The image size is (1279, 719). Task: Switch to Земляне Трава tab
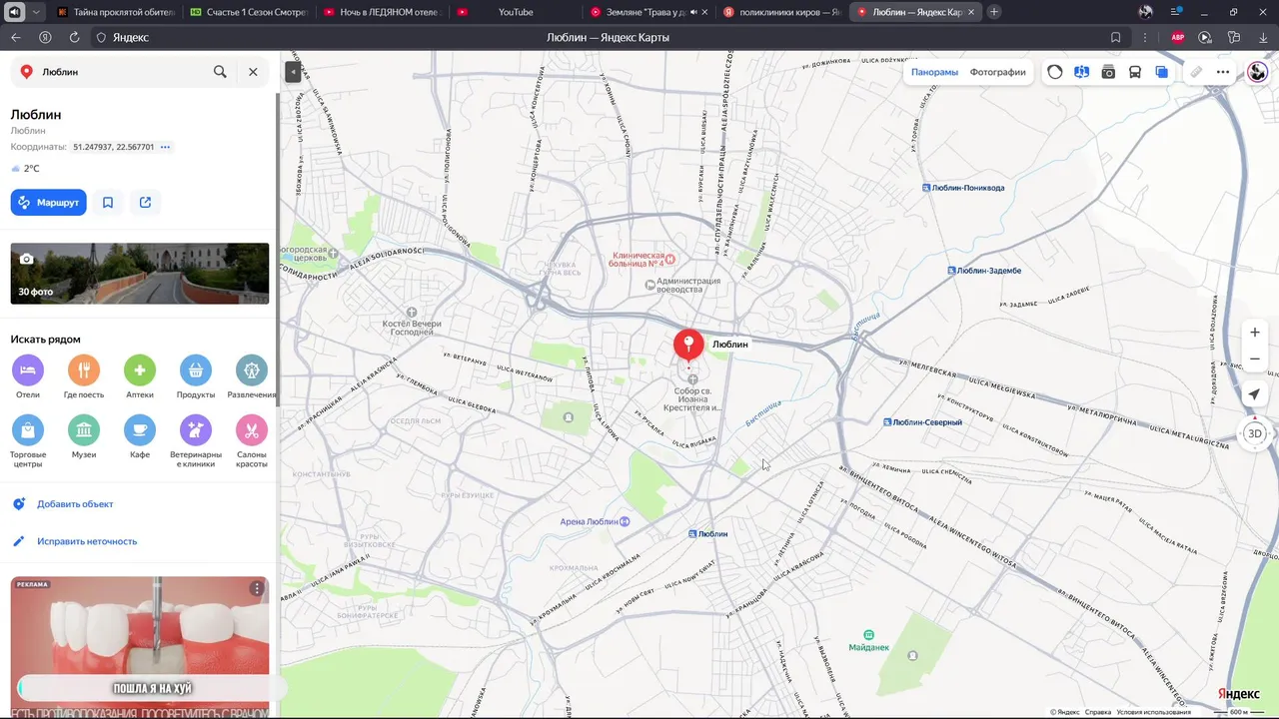tap(649, 12)
